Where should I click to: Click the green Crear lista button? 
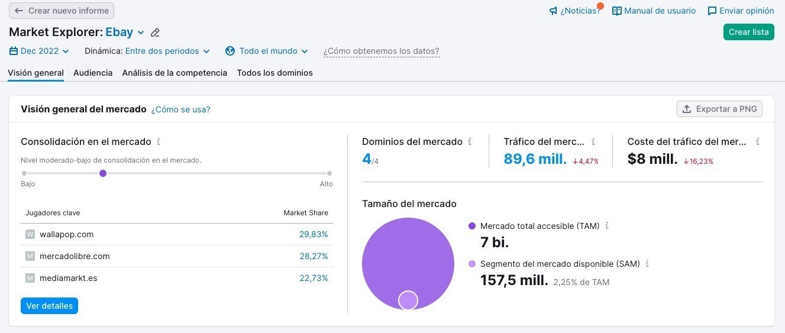[x=748, y=32]
